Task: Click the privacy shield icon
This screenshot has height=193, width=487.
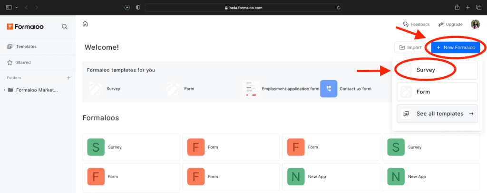Action: [x=138, y=8]
